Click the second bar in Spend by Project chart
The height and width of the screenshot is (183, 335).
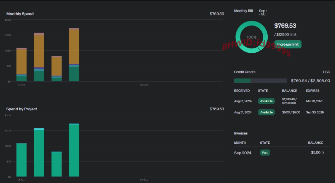click(x=39, y=152)
